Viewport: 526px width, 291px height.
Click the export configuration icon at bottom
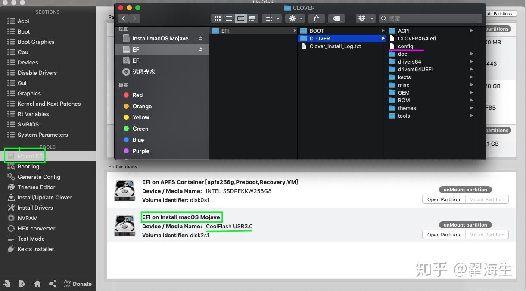coord(22,284)
